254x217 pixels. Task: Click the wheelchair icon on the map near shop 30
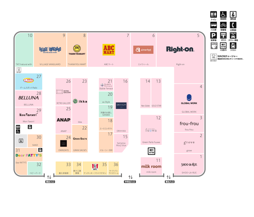(x=18, y=131)
